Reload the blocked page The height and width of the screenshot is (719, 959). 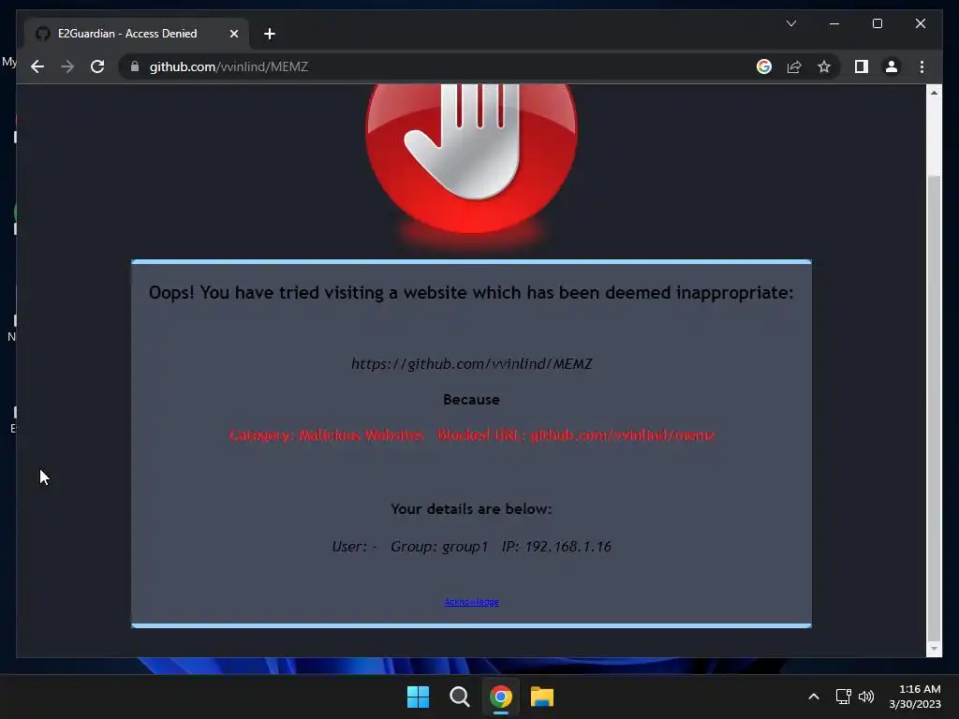click(97, 66)
